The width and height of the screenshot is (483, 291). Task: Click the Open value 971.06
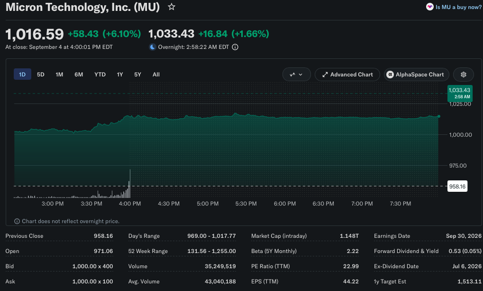pos(103,251)
